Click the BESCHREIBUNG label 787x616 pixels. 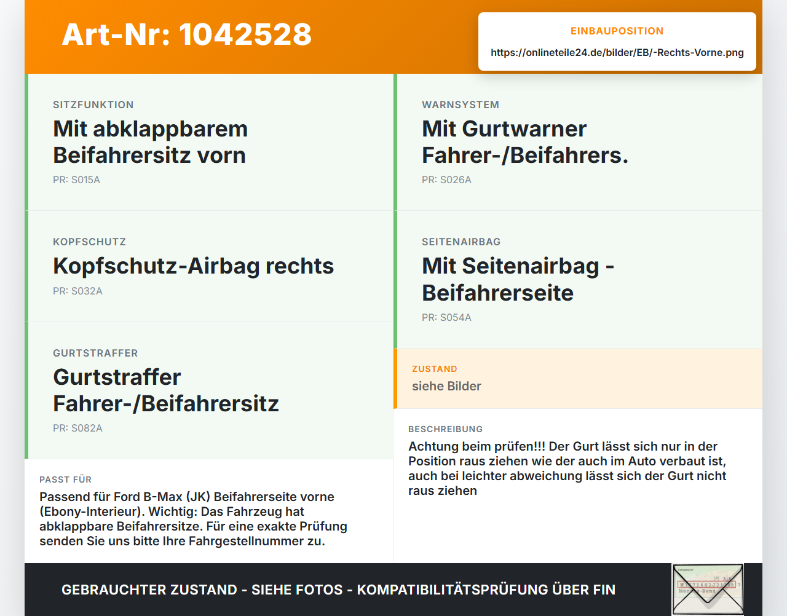[x=446, y=429]
